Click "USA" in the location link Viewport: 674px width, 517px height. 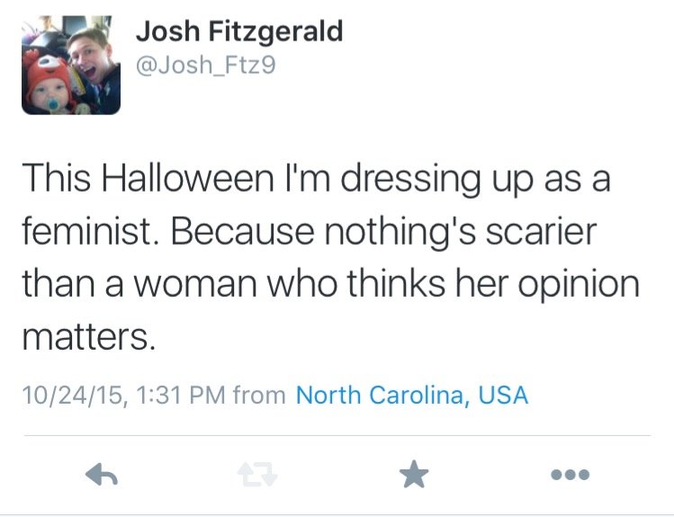point(503,394)
